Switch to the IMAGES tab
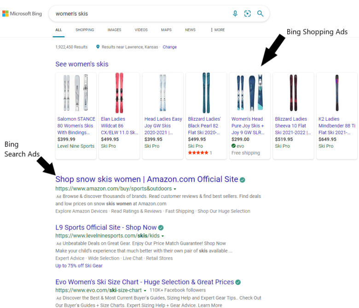 coord(114,30)
